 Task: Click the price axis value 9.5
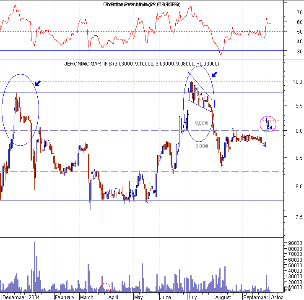pyautogui.click(x=299, y=106)
